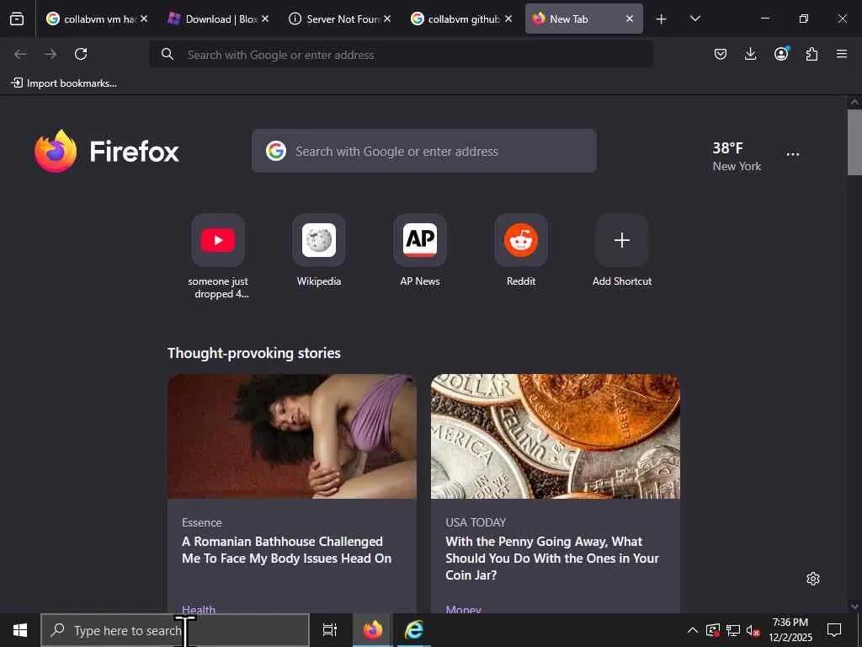Open the clock showing 7:36 PM
Image resolution: width=862 pixels, height=647 pixels.
tap(790, 630)
